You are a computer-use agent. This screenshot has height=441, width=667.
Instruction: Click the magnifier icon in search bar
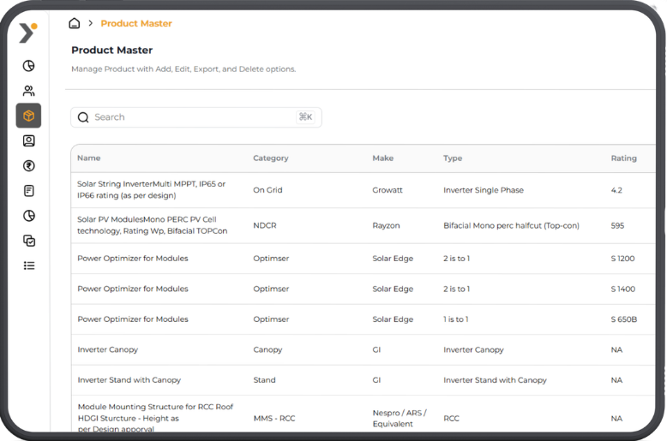pyautogui.click(x=83, y=117)
